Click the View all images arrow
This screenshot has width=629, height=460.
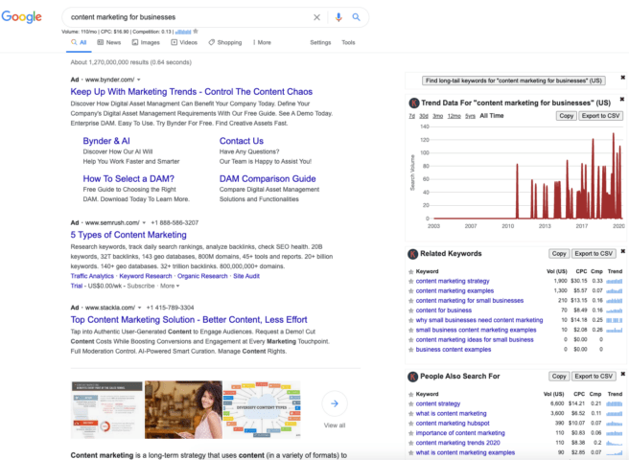[x=335, y=403]
